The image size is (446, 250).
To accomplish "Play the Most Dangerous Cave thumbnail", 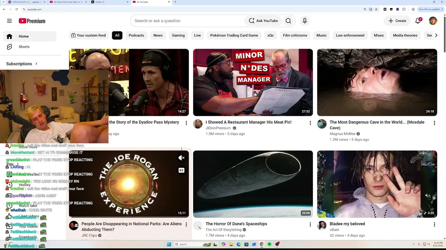I will (x=377, y=82).
